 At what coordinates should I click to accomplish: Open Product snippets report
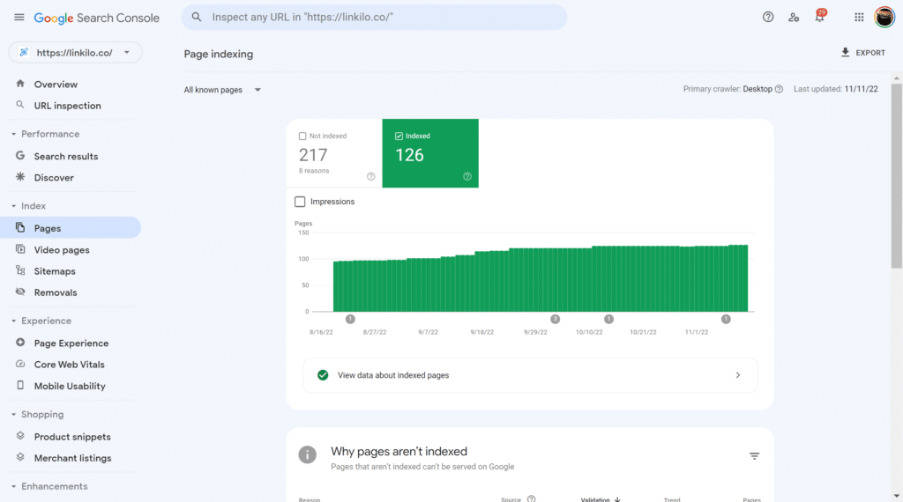[72, 437]
